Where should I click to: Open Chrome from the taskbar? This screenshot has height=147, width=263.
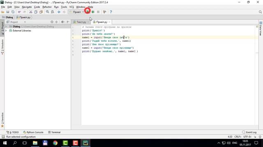(55, 143)
